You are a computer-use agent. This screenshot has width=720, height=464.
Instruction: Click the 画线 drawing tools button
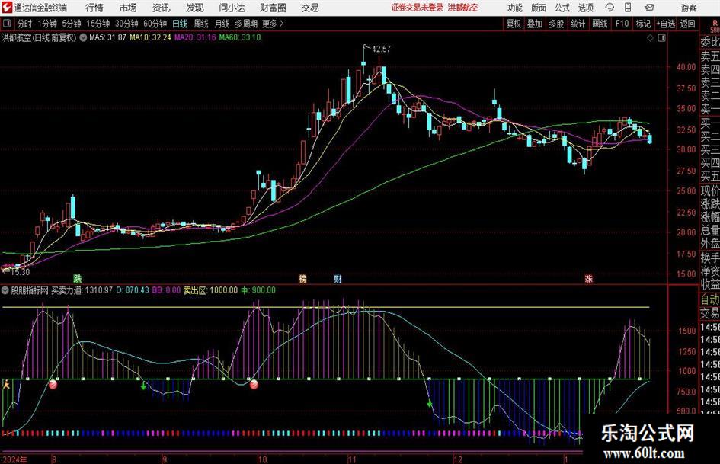[600, 24]
